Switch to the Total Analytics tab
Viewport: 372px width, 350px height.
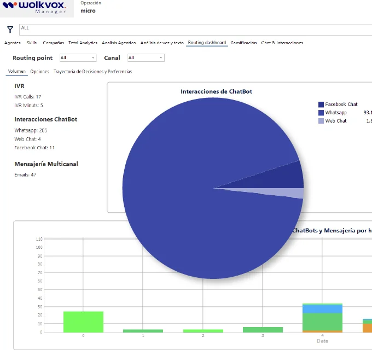pos(83,43)
